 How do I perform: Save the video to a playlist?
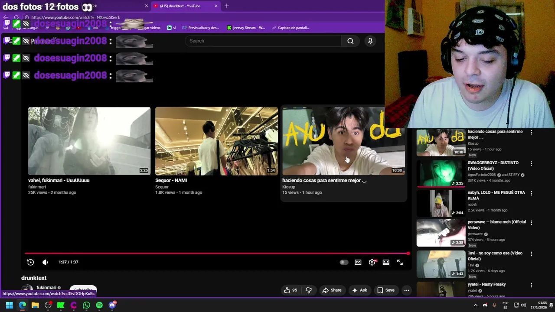pos(385,290)
